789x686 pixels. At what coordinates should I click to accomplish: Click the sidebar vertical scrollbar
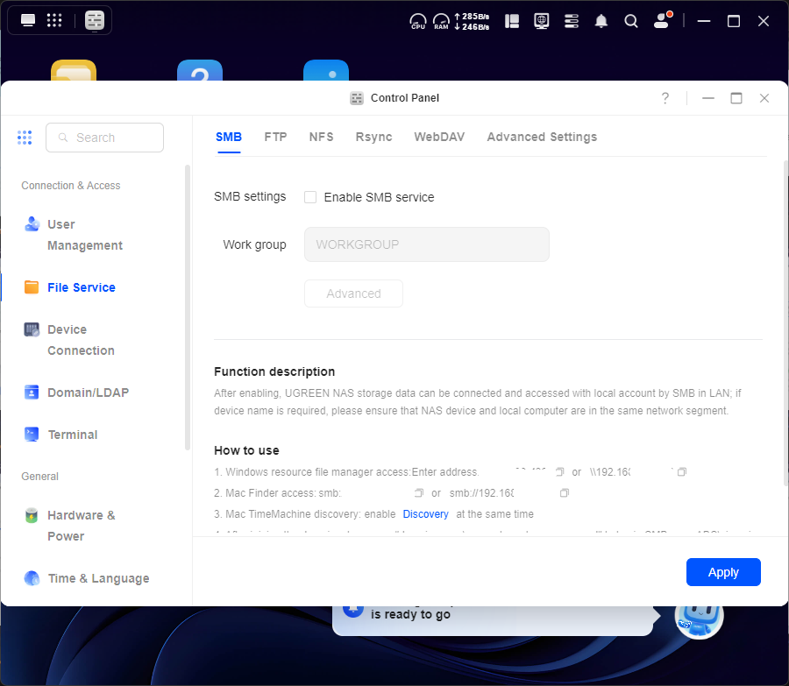click(187, 307)
